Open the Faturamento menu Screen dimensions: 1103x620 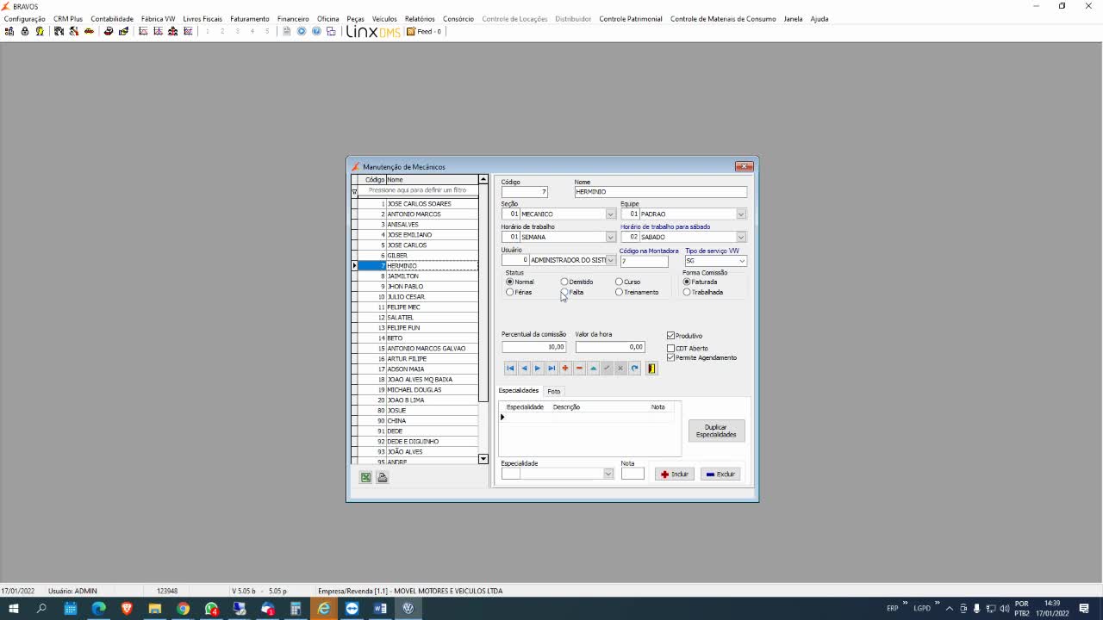coord(249,18)
